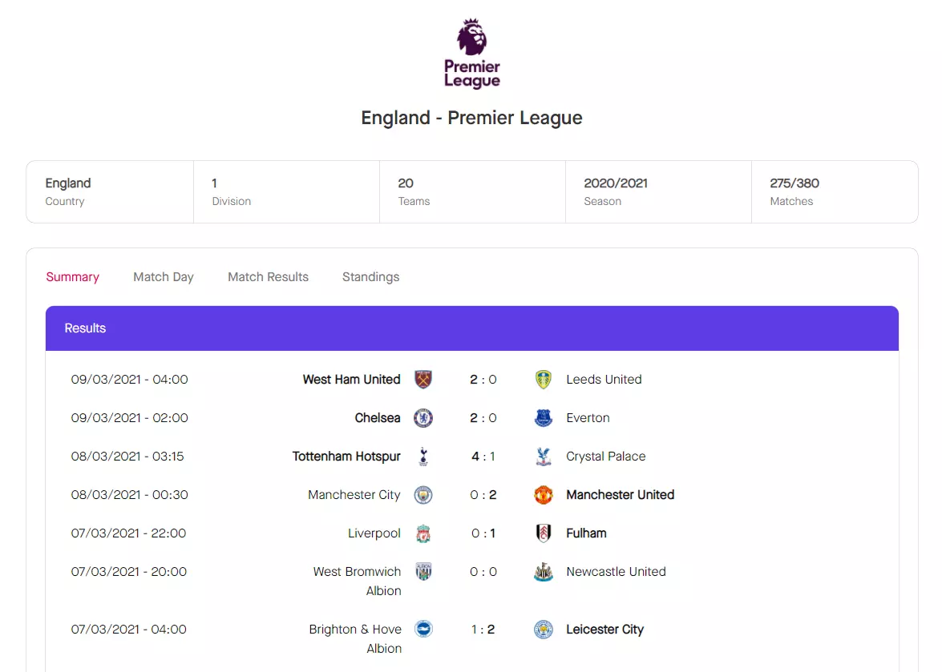Viewport: 942px width, 672px height.
Task: Click the Leicester City fox badge
Action: point(543,629)
